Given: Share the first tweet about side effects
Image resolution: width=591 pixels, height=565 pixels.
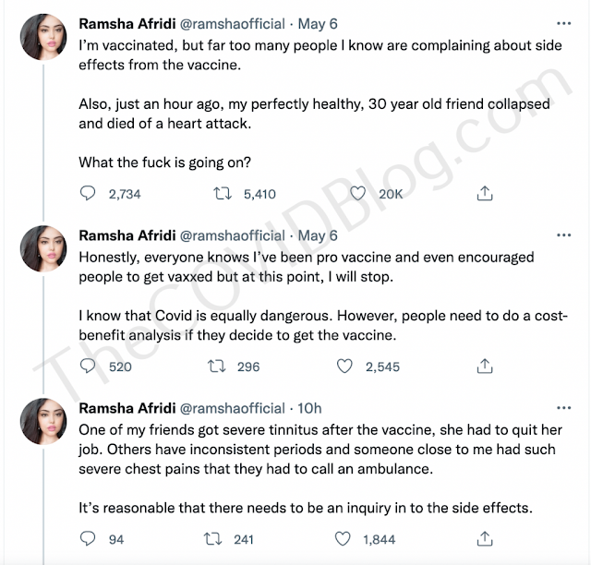Looking at the screenshot, I should click(483, 194).
